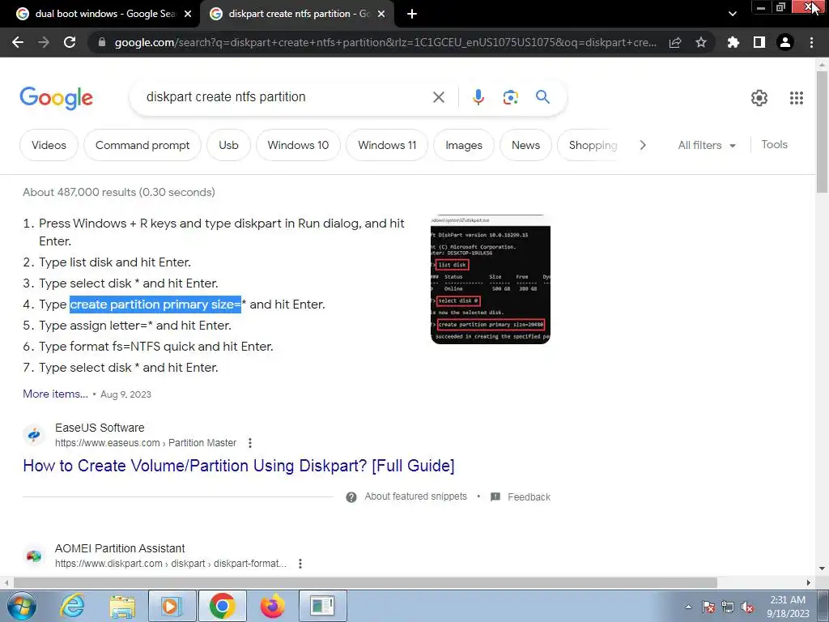Click the About featured snippets link
Image resolution: width=829 pixels, height=622 pixels.
415,496
